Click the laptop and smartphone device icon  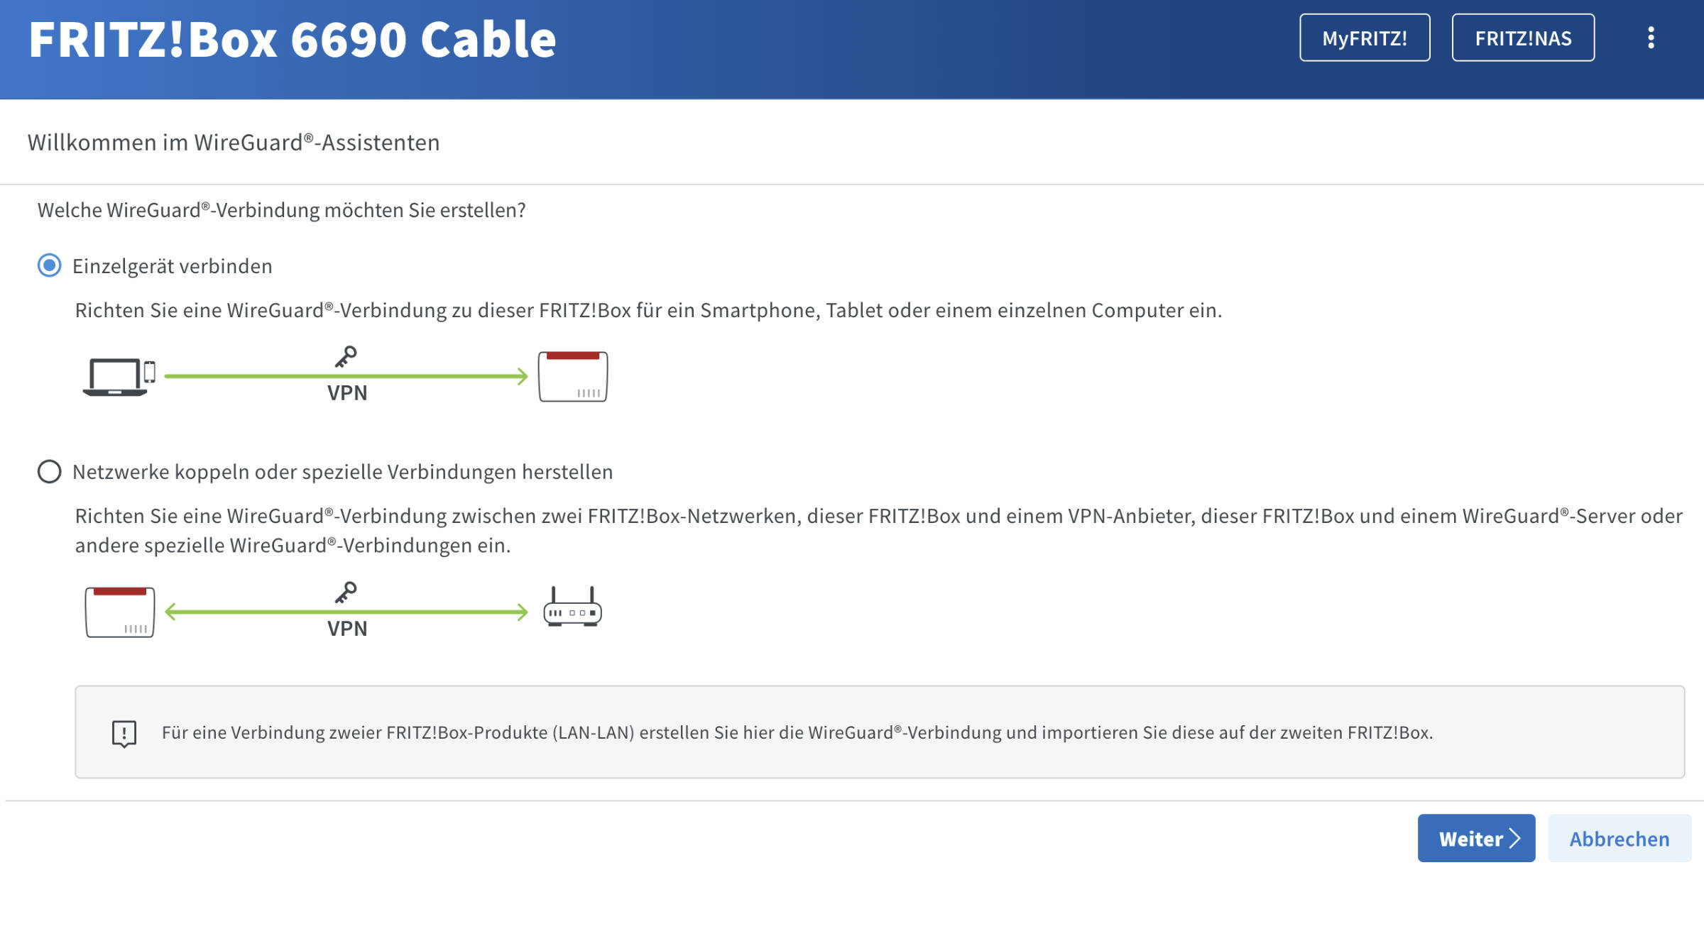pos(119,377)
